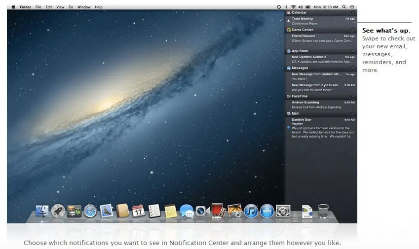Toggle Notification Center menu bar icon
Viewport: 419px width, 249px height.
coord(352,7)
